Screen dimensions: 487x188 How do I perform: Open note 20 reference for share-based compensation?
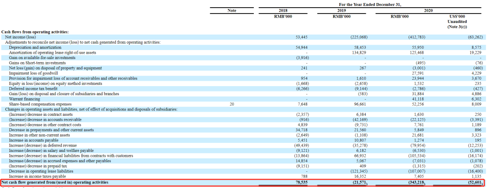232,104
